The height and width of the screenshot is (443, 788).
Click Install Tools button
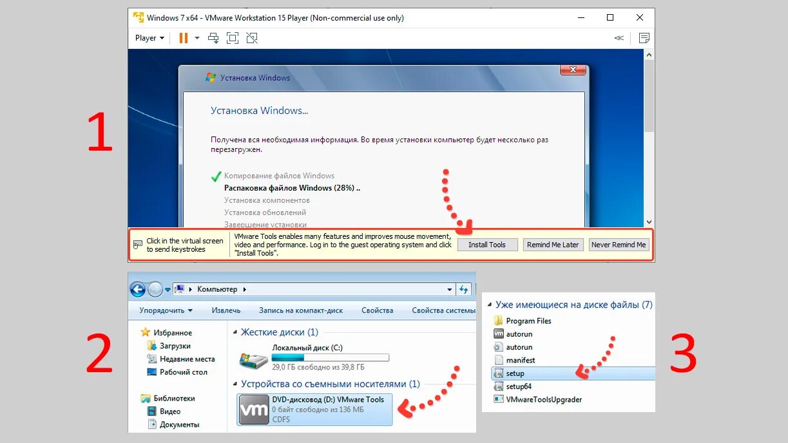[x=487, y=245]
